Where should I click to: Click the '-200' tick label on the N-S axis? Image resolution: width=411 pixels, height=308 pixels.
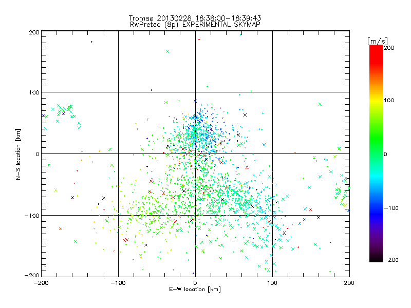32,275
